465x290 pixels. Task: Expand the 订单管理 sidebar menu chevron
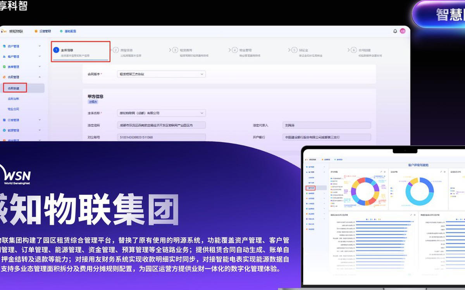(40, 120)
